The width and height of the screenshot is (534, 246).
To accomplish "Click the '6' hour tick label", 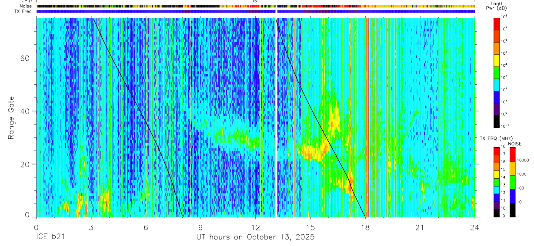I will (x=146, y=227).
